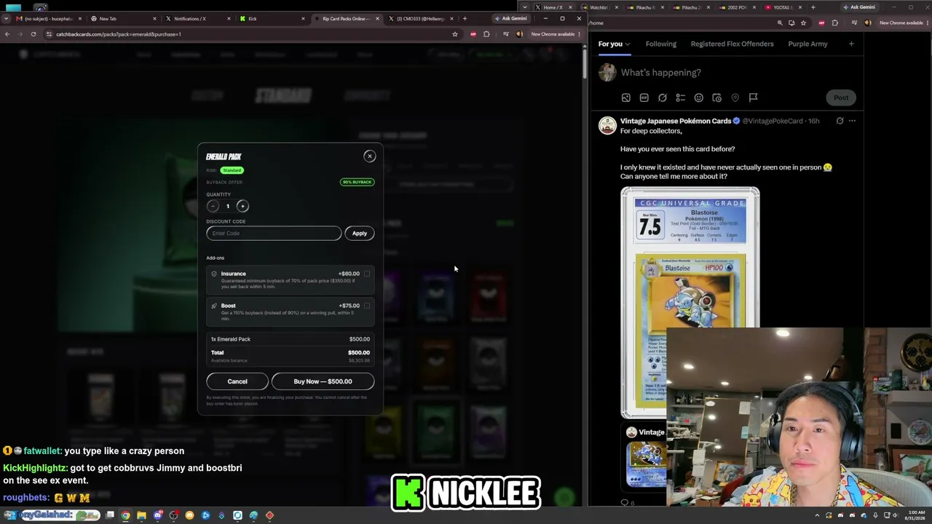Image resolution: width=932 pixels, height=524 pixels.
Task: Switch to the YGOTAS YouTube tab
Action: (x=782, y=7)
